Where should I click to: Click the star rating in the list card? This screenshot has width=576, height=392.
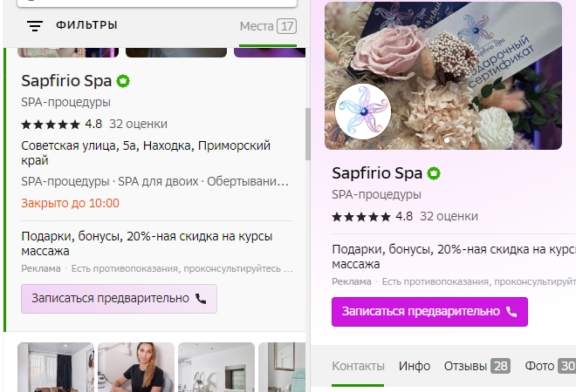[x=51, y=125]
